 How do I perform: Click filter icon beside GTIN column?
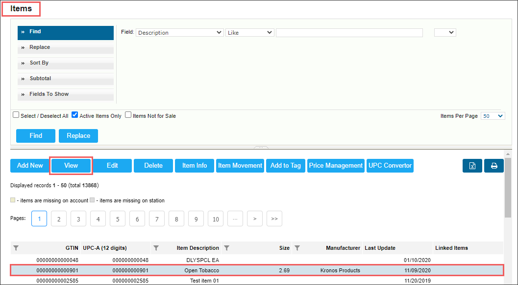tap(16, 248)
